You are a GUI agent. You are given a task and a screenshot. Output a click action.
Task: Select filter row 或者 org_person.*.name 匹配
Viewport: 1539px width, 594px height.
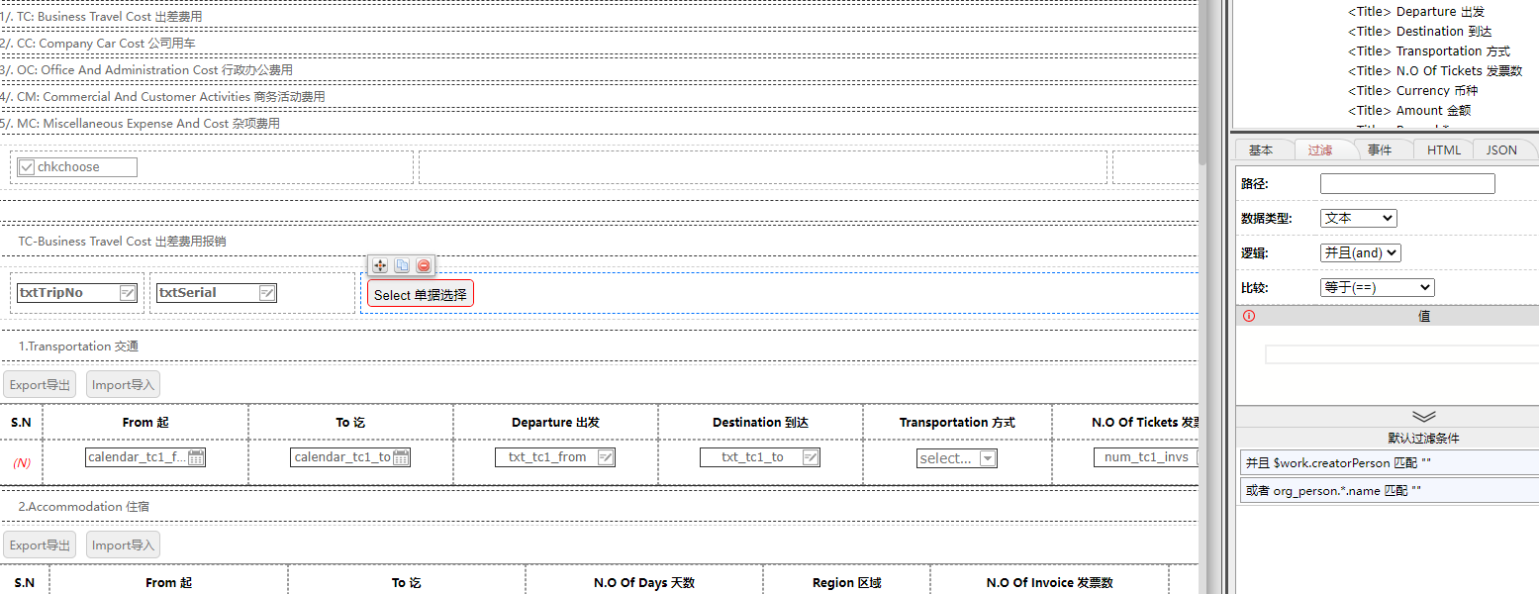coord(1389,491)
